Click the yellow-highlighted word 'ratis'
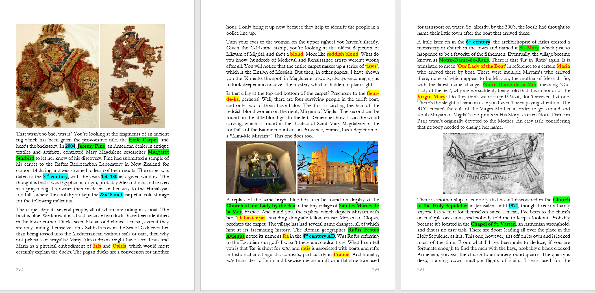 [x=305, y=248]
